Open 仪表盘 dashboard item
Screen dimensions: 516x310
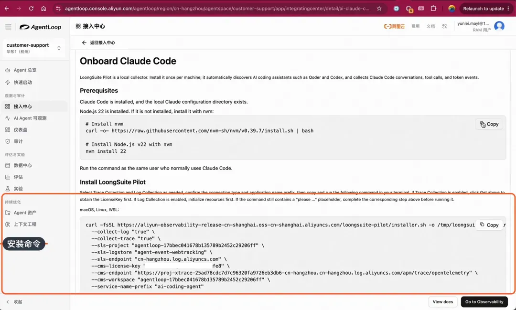(x=16, y=129)
